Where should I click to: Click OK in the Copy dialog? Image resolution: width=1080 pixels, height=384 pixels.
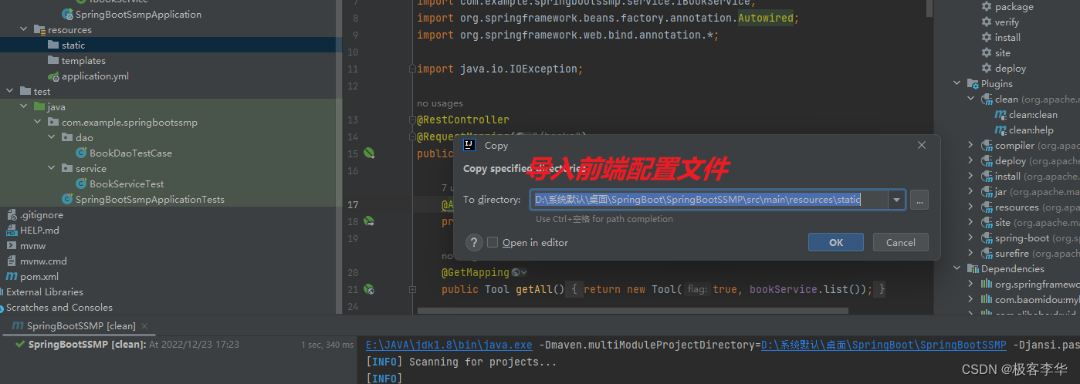click(835, 242)
